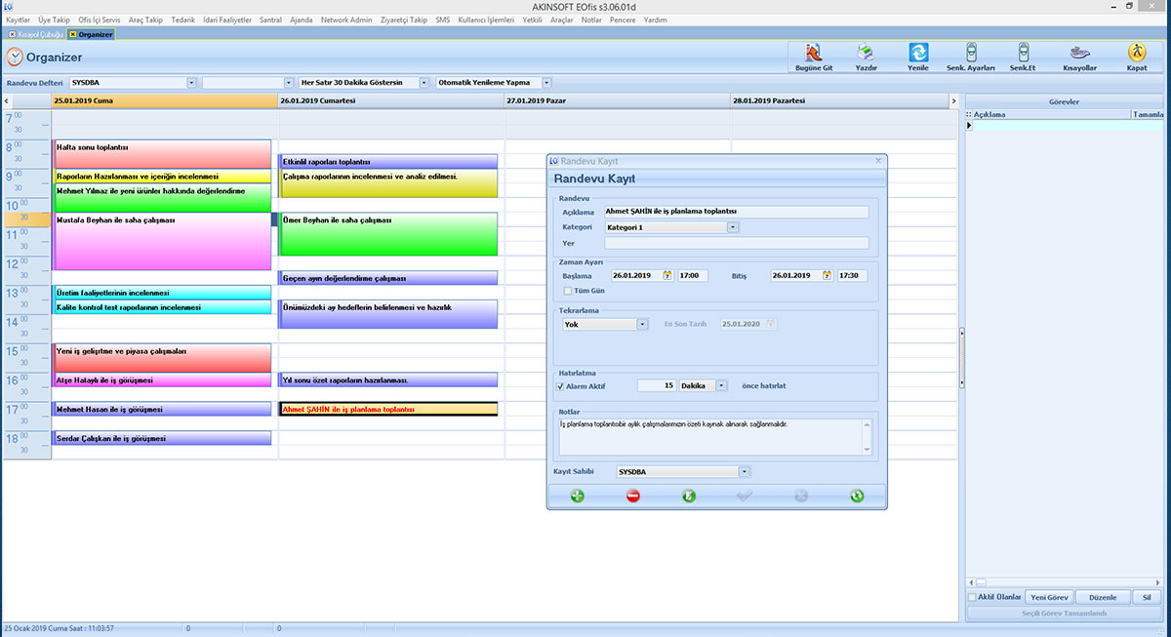The width and height of the screenshot is (1171, 637).
Task: Open the Ajanda menu
Action: 301,20
